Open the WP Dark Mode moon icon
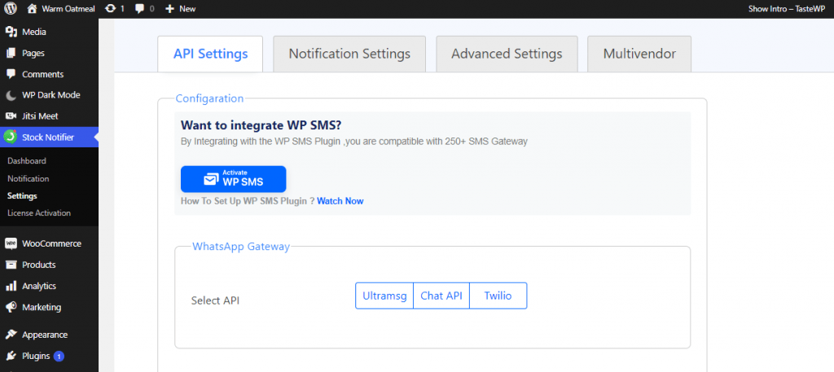This screenshot has height=372, width=834. tap(11, 95)
